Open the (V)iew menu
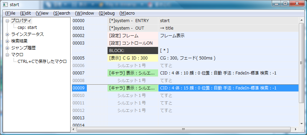 (42, 13)
